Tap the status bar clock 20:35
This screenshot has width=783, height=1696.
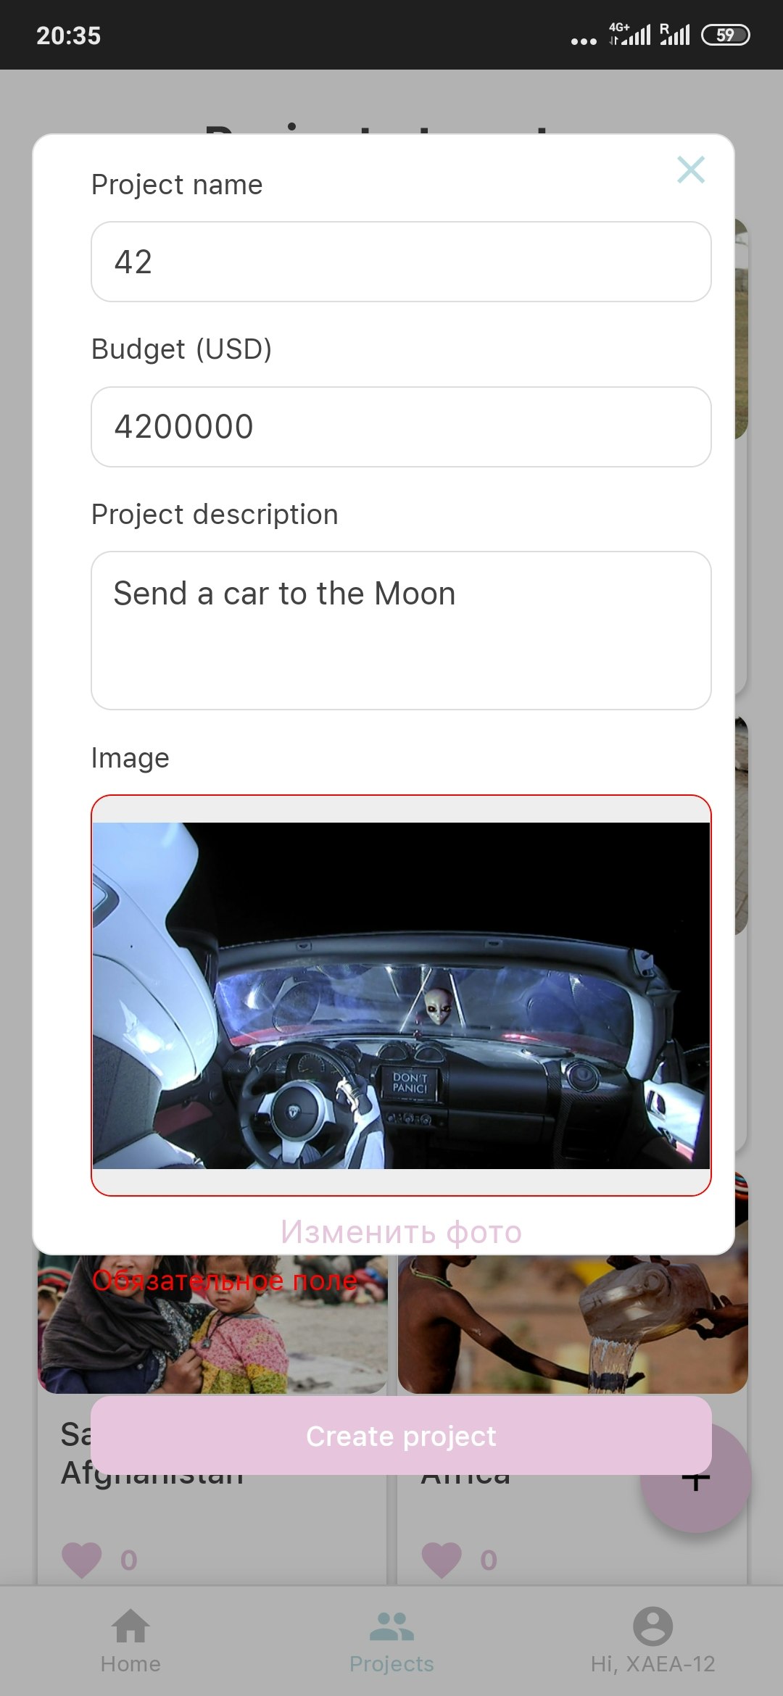pyautogui.click(x=69, y=36)
